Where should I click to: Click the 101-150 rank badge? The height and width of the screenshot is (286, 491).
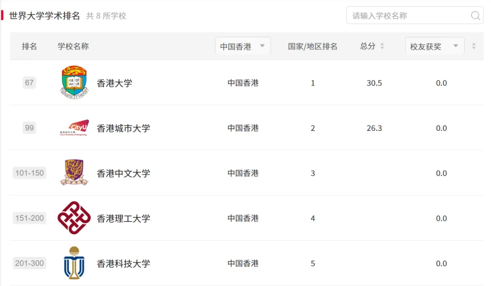pos(30,173)
